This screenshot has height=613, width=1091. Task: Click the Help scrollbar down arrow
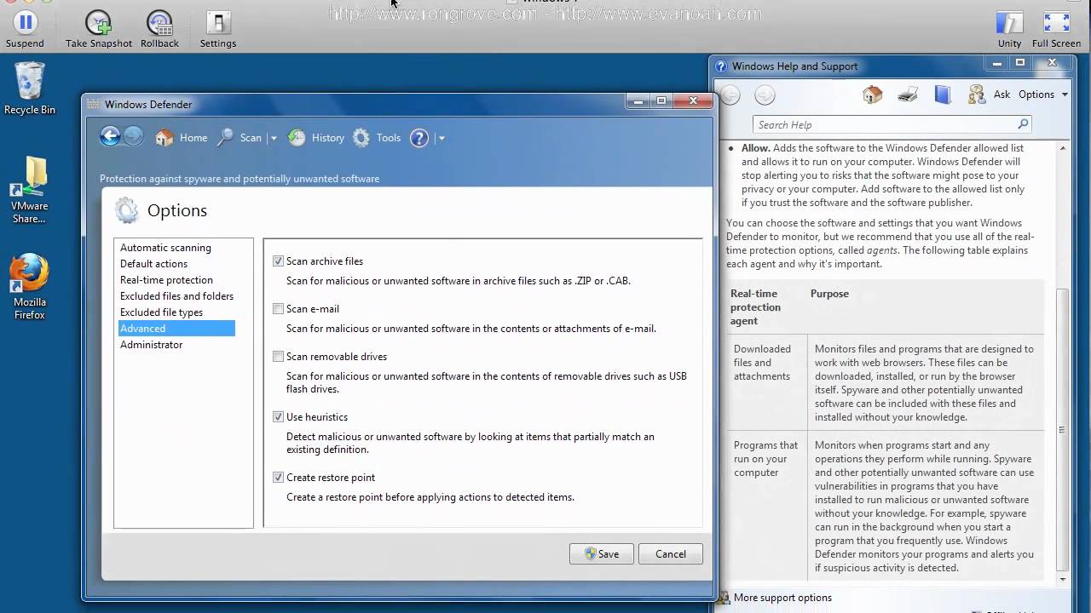click(x=1062, y=578)
